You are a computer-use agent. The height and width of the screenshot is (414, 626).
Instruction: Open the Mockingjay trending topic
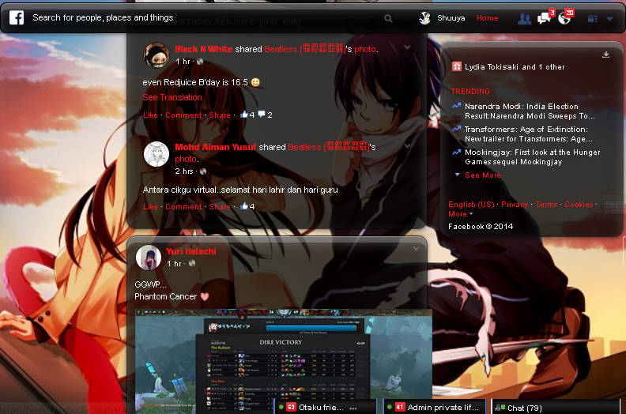532,157
